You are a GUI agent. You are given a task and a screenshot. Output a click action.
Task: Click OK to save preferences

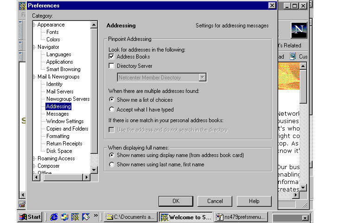(176, 201)
